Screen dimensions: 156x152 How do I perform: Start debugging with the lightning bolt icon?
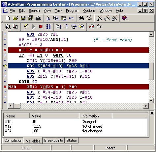click(26, 27)
